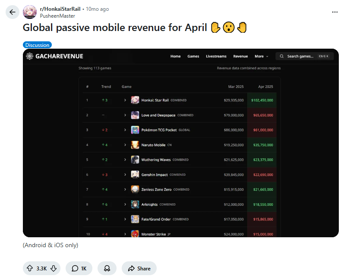Viewport: 344px width, 276px height.
Task: Click the GACHAREVENUE site title
Action: (x=59, y=56)
